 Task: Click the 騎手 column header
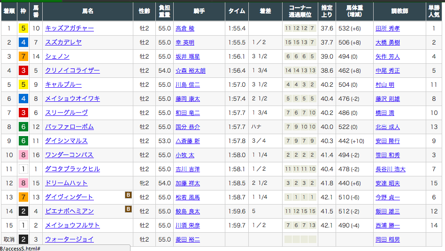coord(199,11)
